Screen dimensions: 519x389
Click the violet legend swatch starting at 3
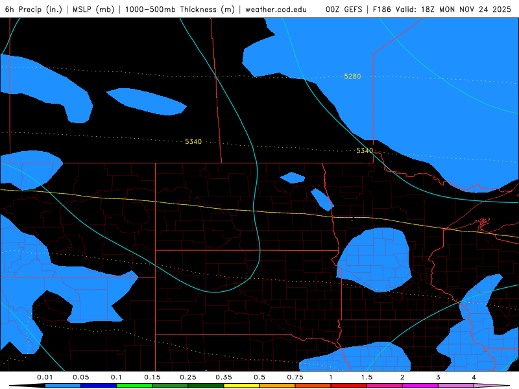pyautogui.click(x=456, y=386)
